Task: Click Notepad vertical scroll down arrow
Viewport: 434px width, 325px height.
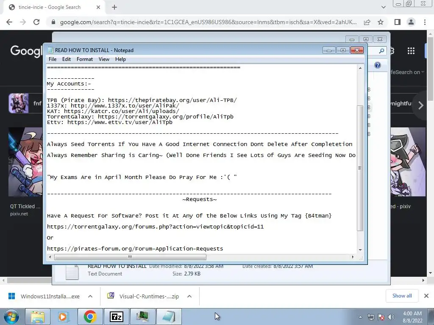Action: click(360, 250)
